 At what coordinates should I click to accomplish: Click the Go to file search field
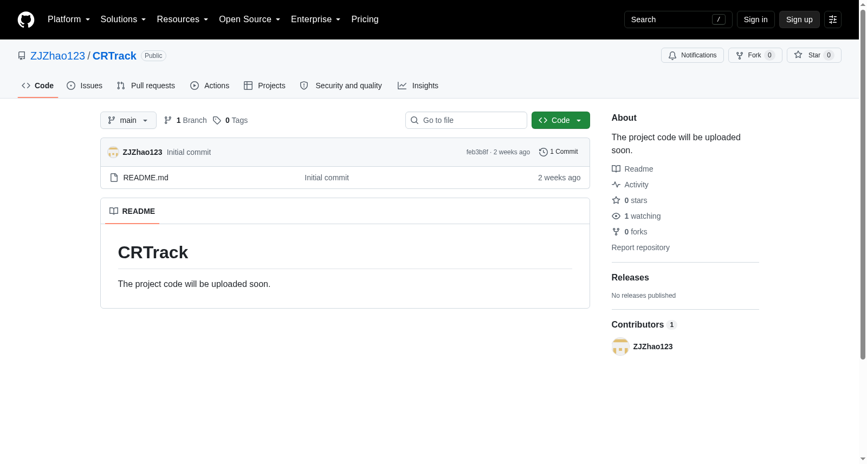point(466,120)
